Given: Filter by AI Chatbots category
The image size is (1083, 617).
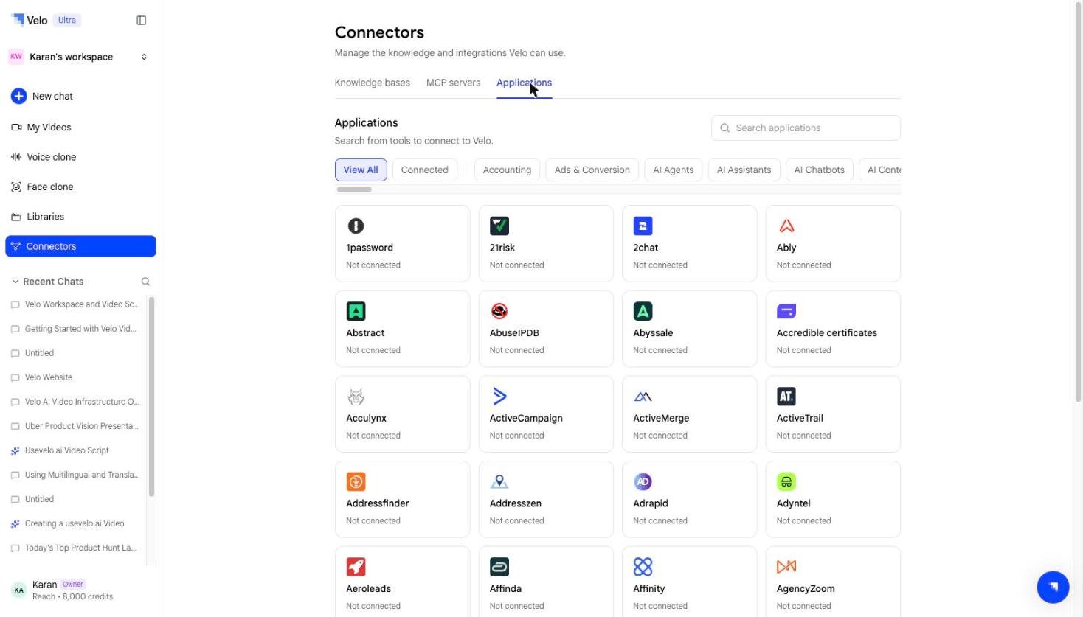Looking at the screenshot, I should pos(819,170).
